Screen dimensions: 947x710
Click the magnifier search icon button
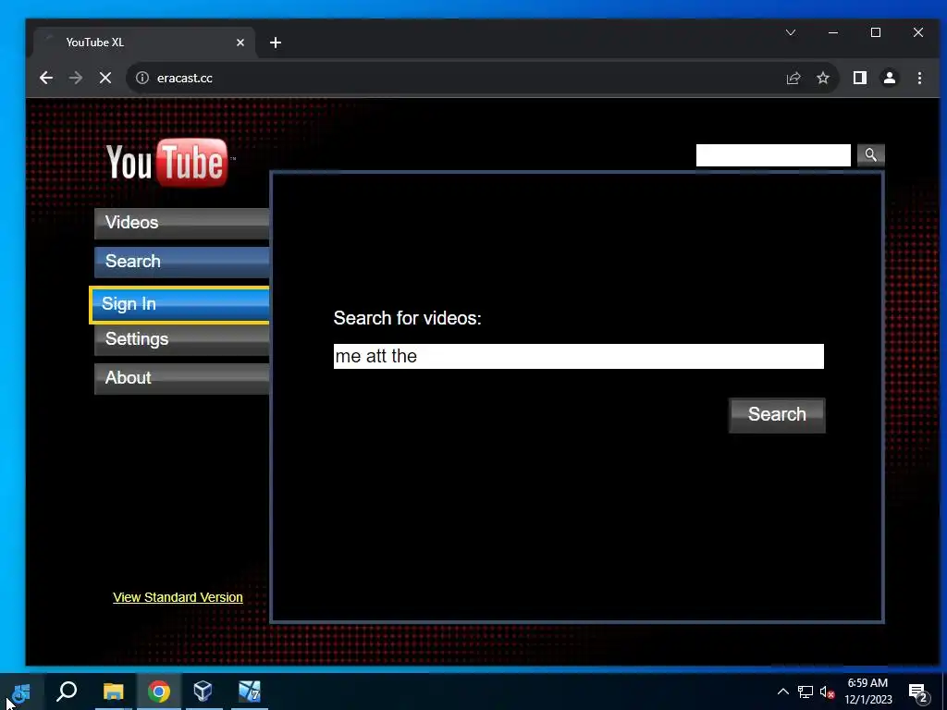click(870, 155)
